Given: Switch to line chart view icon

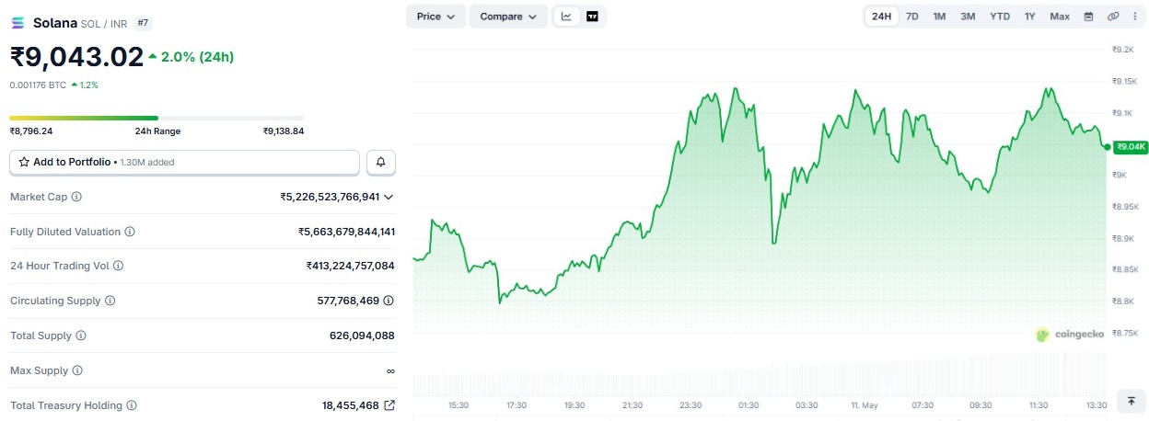Looking at the screenshot, I should click(x=566, y=17).
